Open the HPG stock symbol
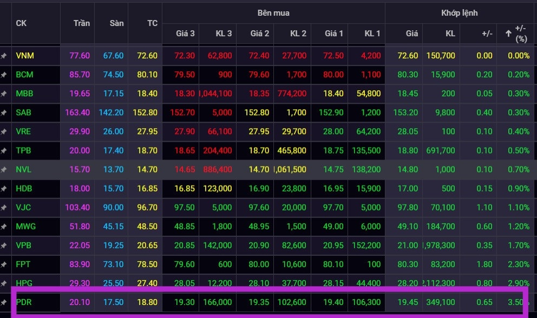Image resolution: width=537 pixels, height=318 pixels. click(24, 283)
